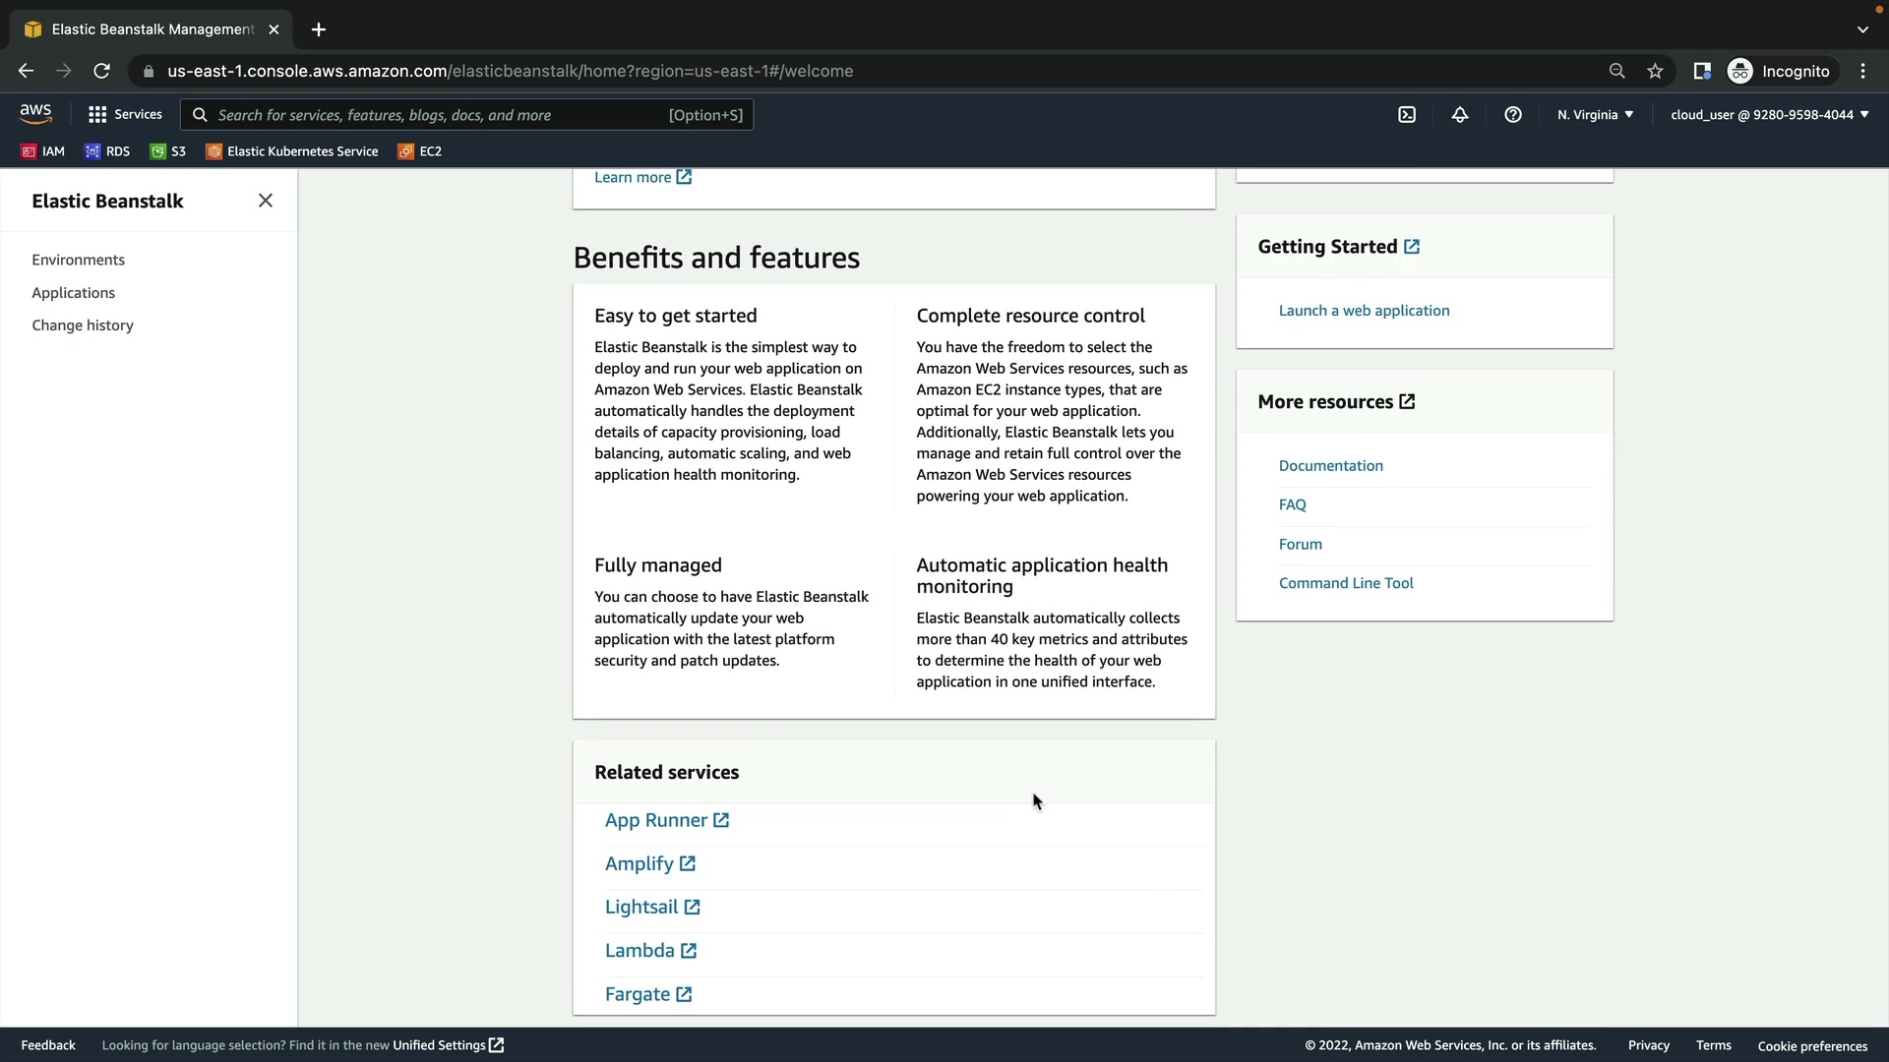
Task: Open the Services grid menu
Action: click(x=125, y=115)
